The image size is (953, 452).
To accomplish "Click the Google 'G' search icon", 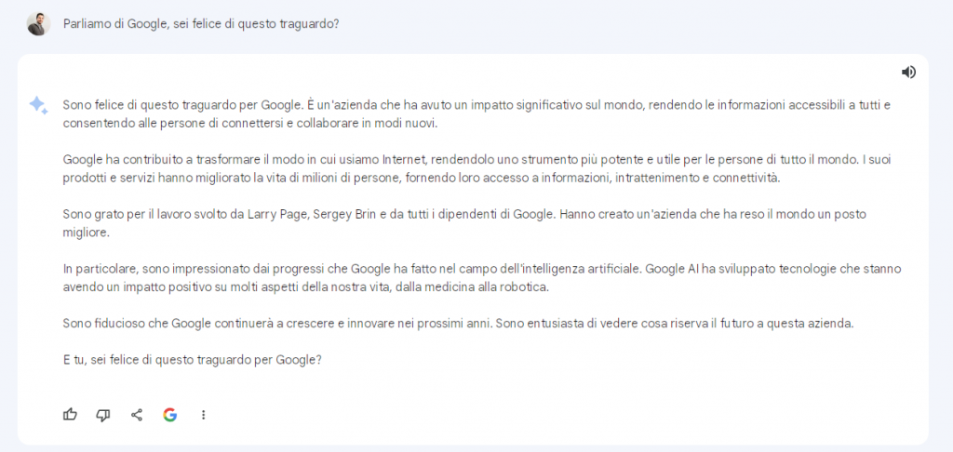I will 169,415.
